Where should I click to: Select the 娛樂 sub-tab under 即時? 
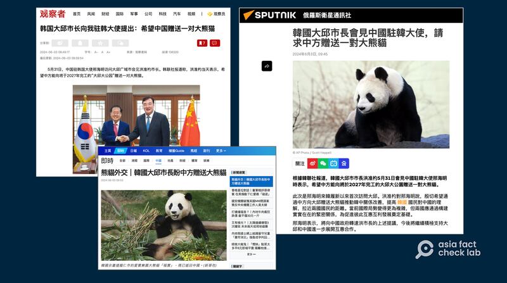tap(207, 161)
